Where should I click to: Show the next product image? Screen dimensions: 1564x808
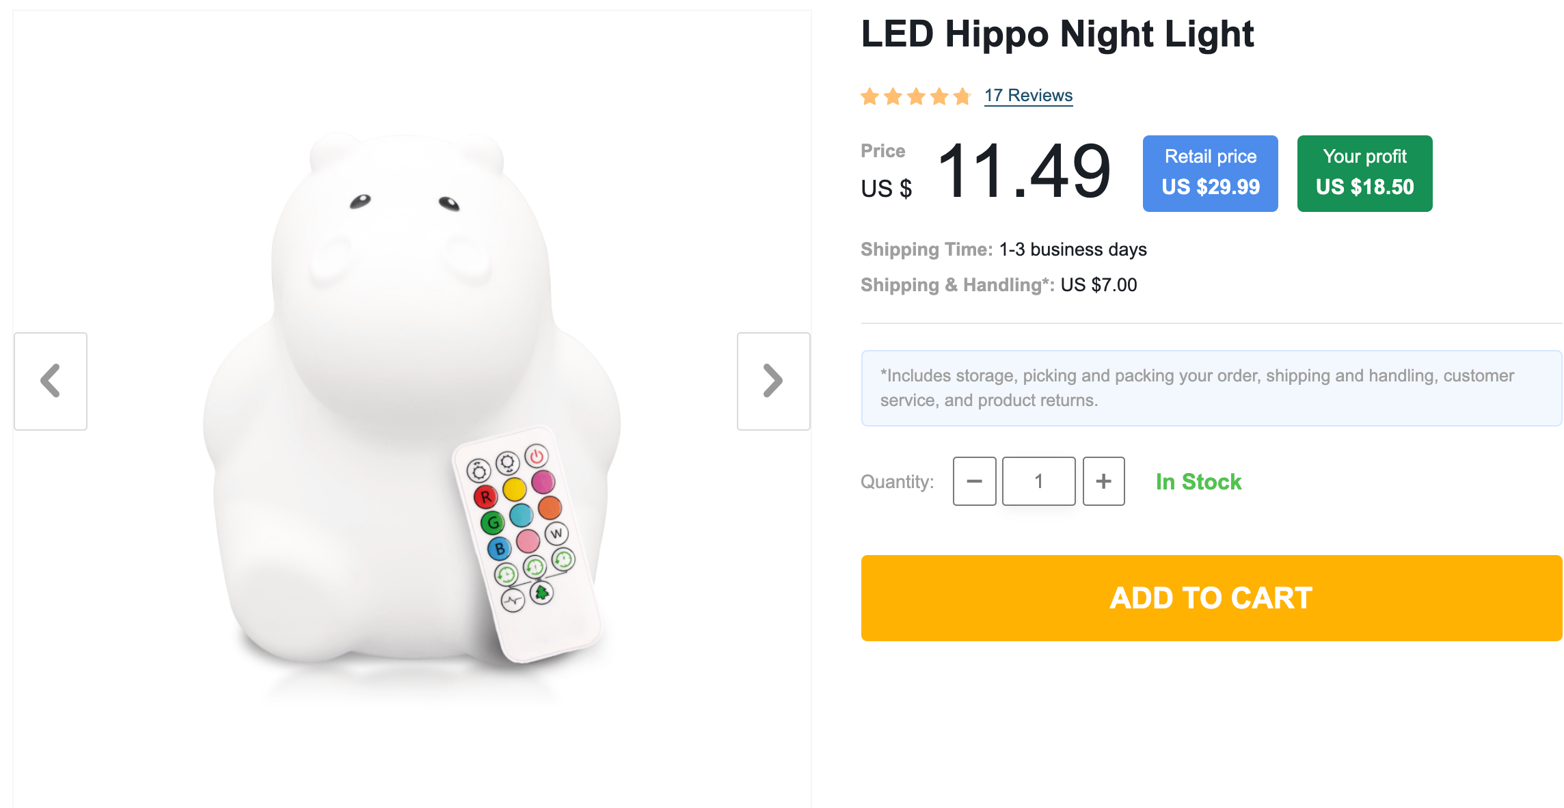coord(773,381)
